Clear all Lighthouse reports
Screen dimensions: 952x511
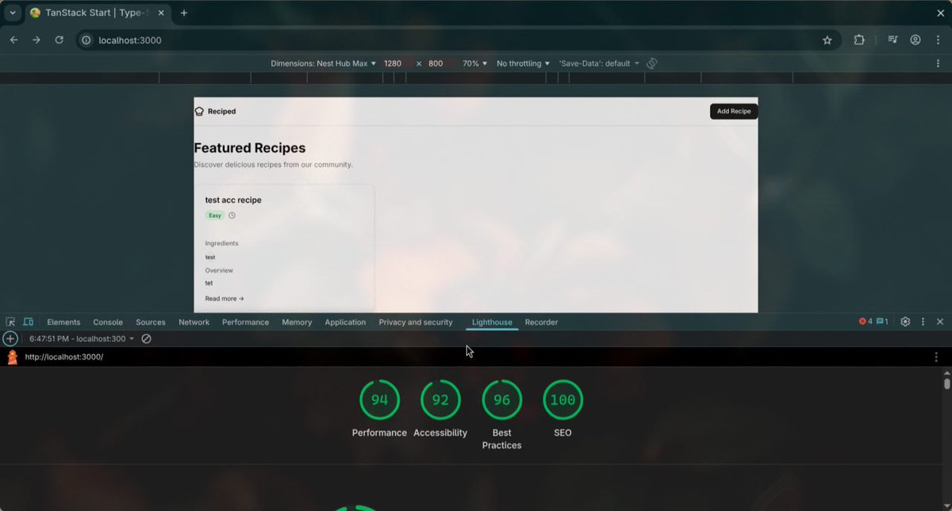pyautogui.click(x=147, y=339)
